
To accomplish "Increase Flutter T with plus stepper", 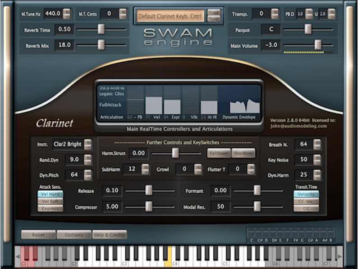I will tap(251, 167).
